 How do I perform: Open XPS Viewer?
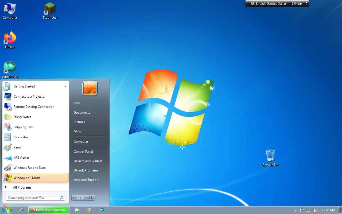(x=36, y=158)
